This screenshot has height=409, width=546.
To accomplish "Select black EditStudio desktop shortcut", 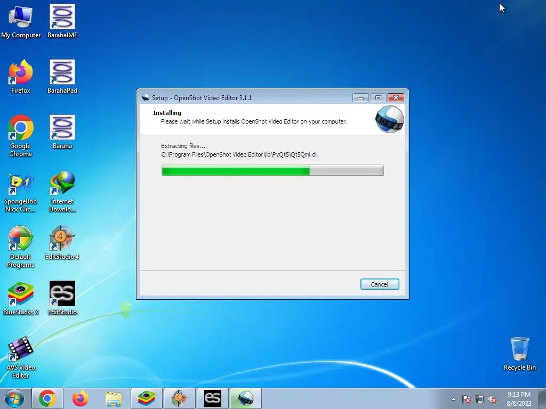I will 62,298.
